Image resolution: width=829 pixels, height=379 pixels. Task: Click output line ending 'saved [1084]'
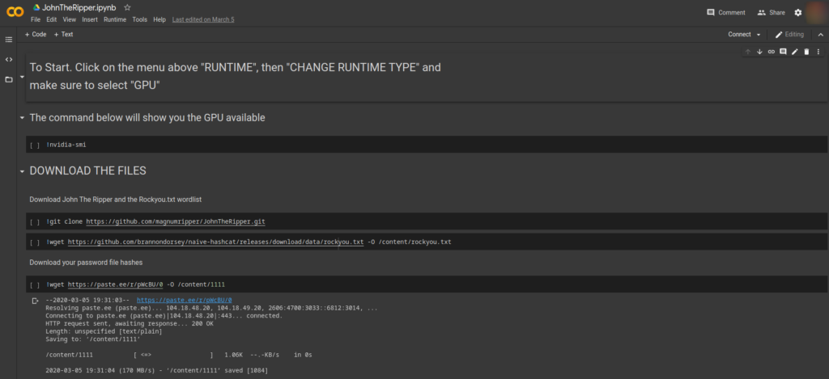[156, 371]
